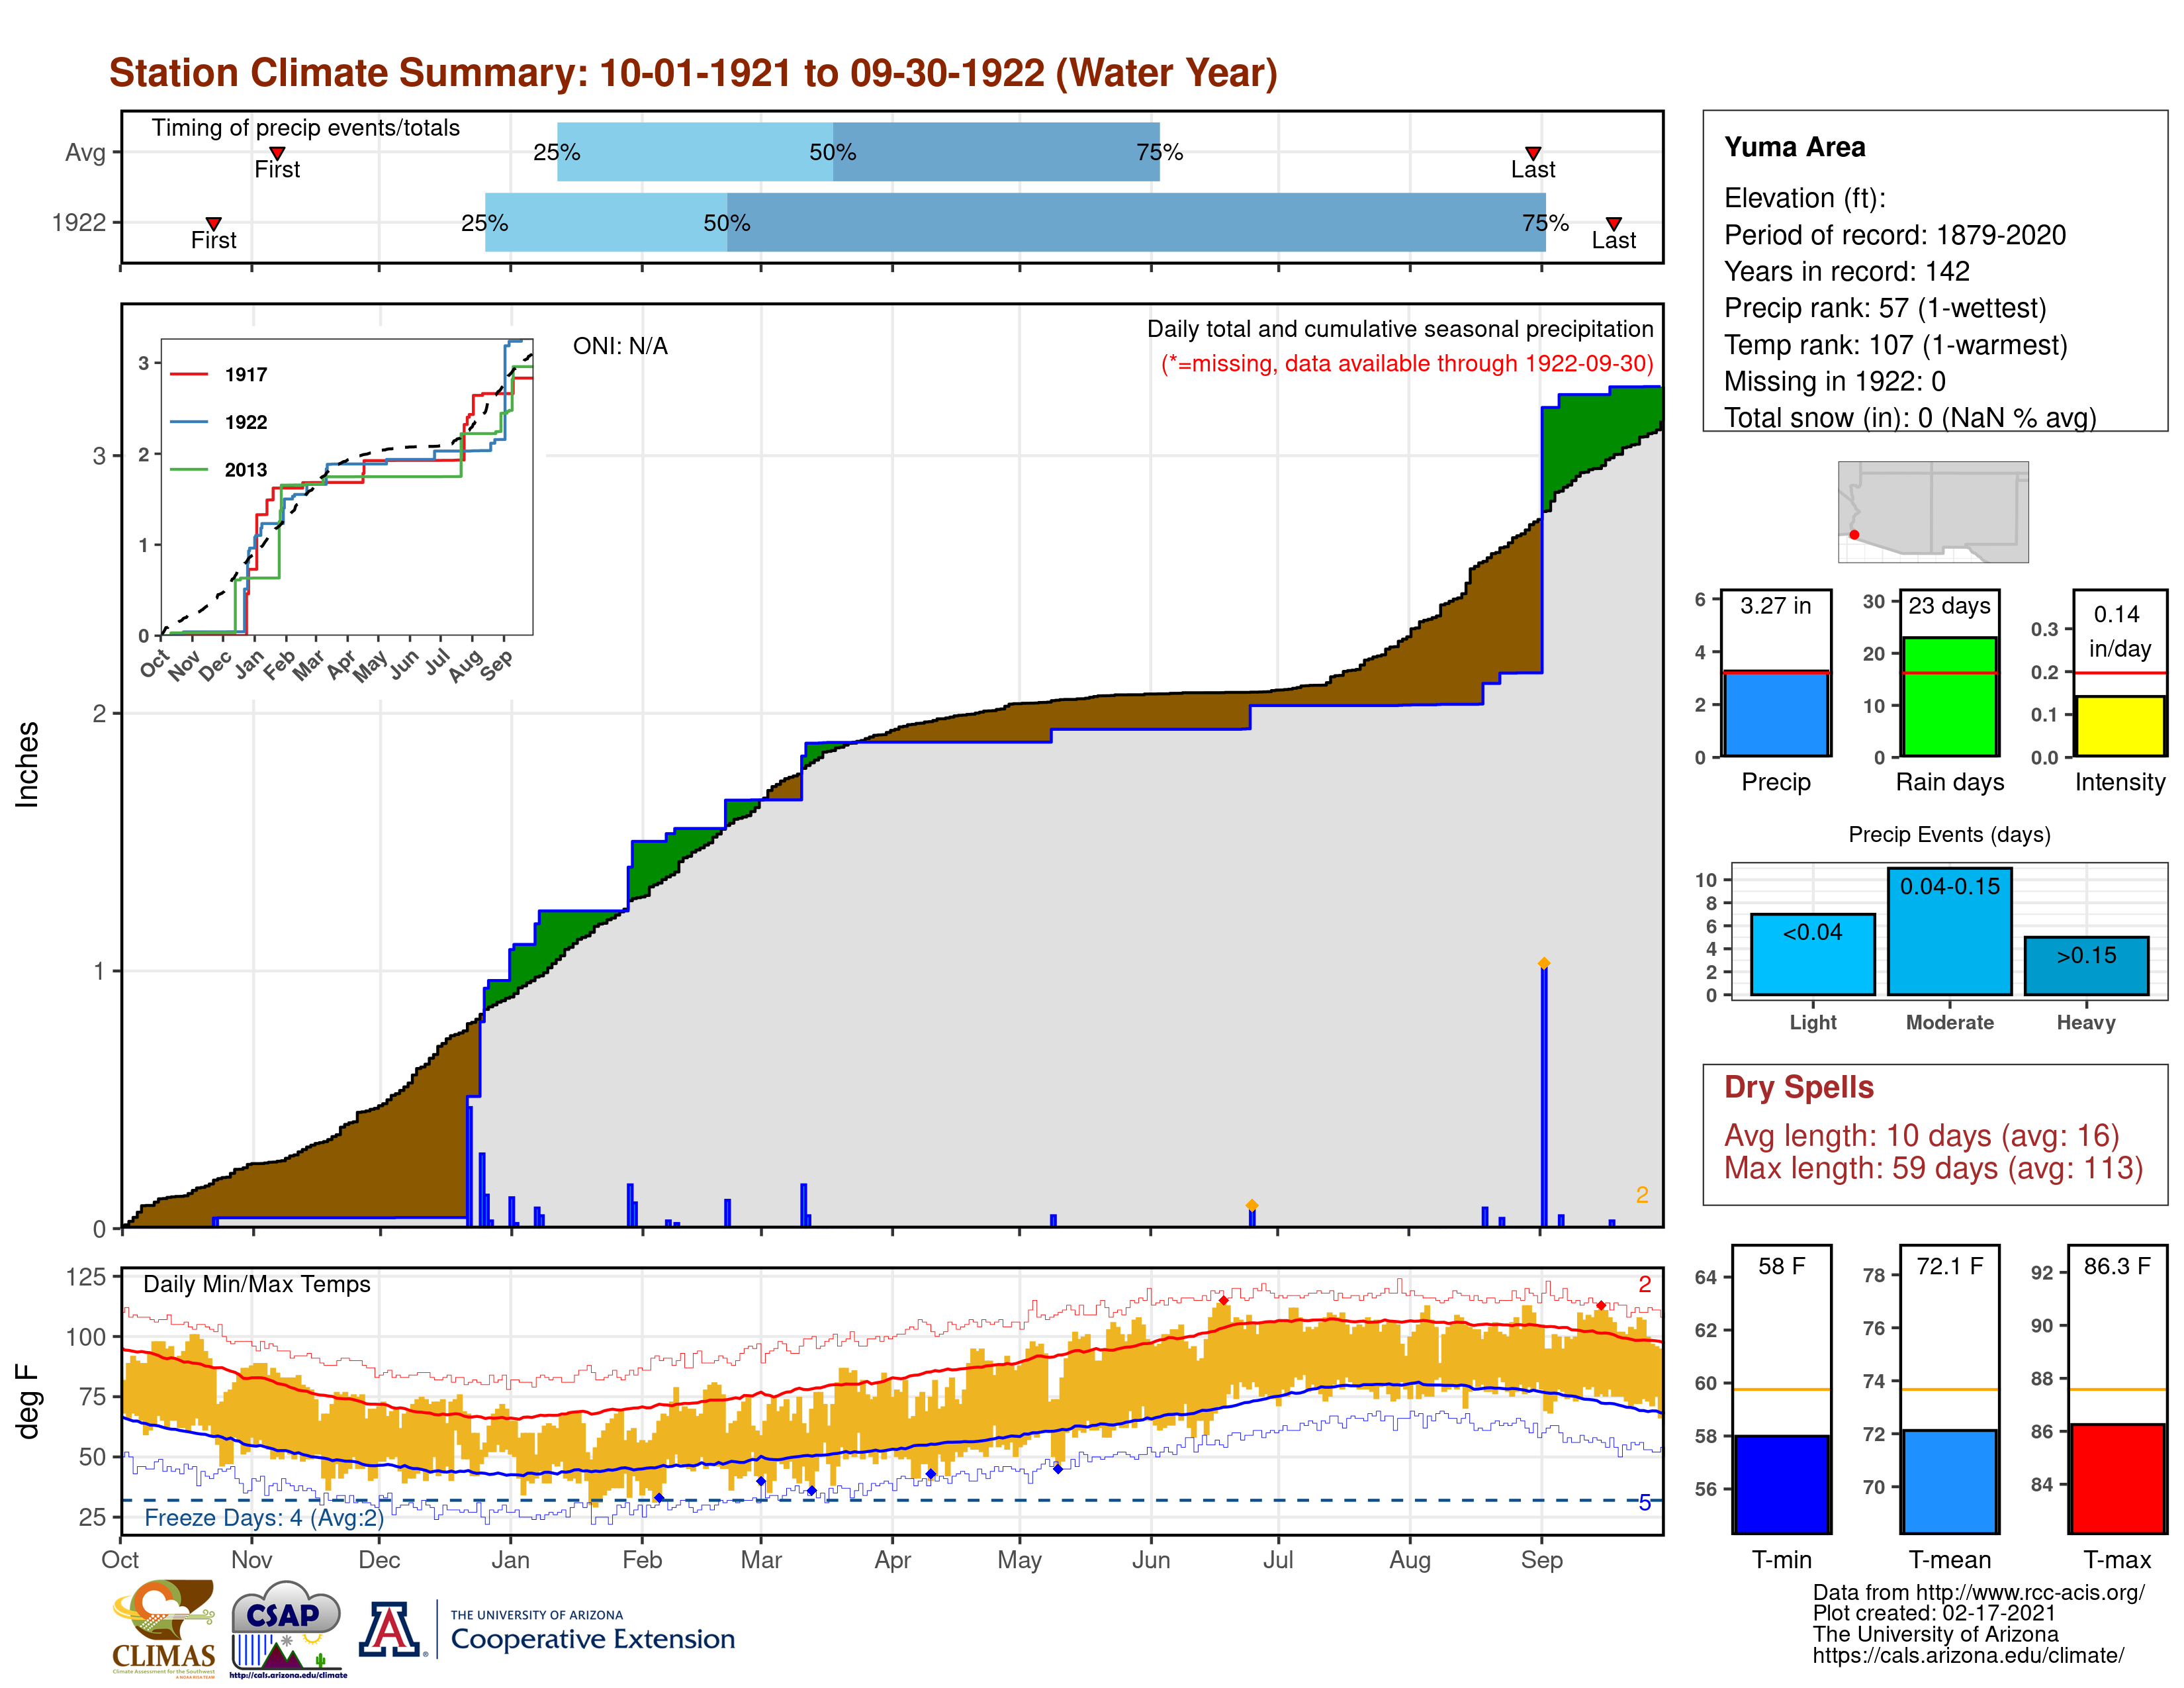Click the red Yuma dot on the map
This screenshot has height=1688, width=2184.
pos(1854,535)
